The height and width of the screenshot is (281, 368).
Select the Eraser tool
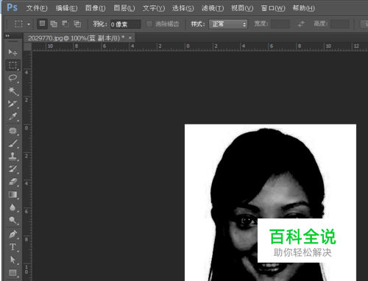[x=13, y=182]
